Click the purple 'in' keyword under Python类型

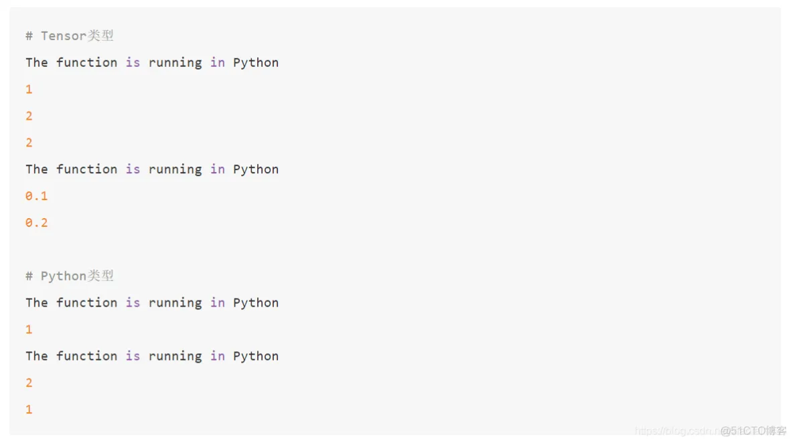coord(218,302)
